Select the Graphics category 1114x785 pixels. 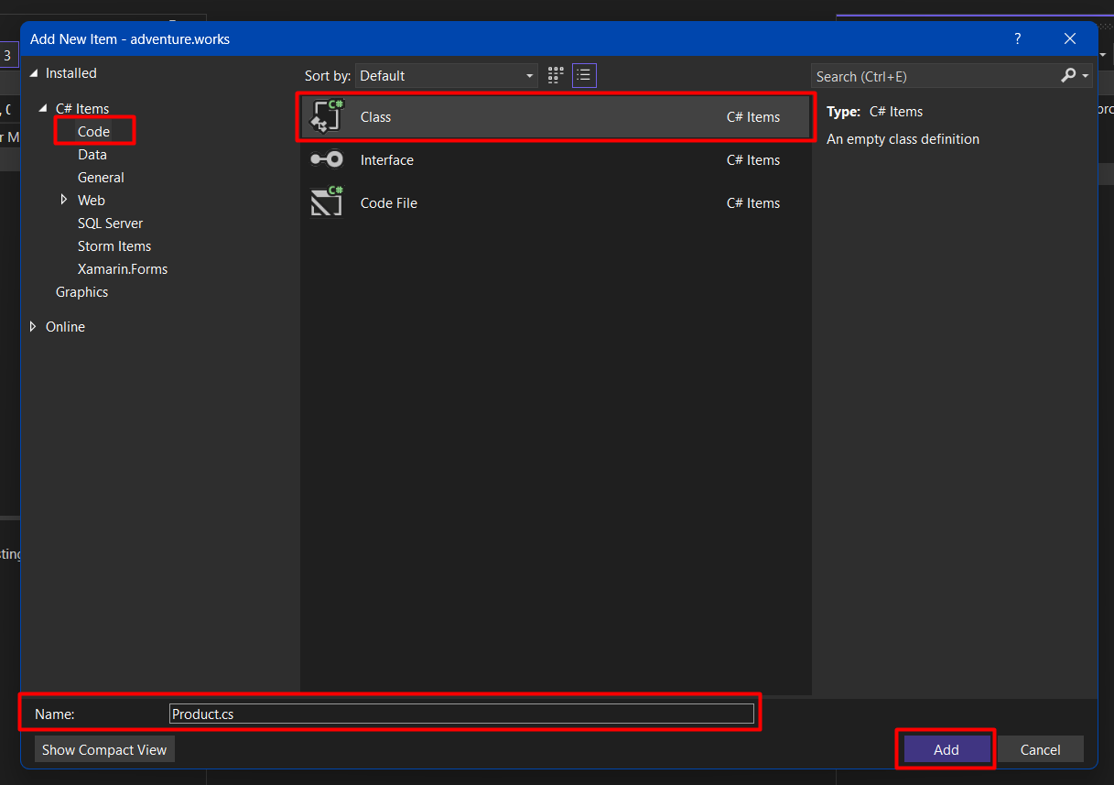coord(81,292)
